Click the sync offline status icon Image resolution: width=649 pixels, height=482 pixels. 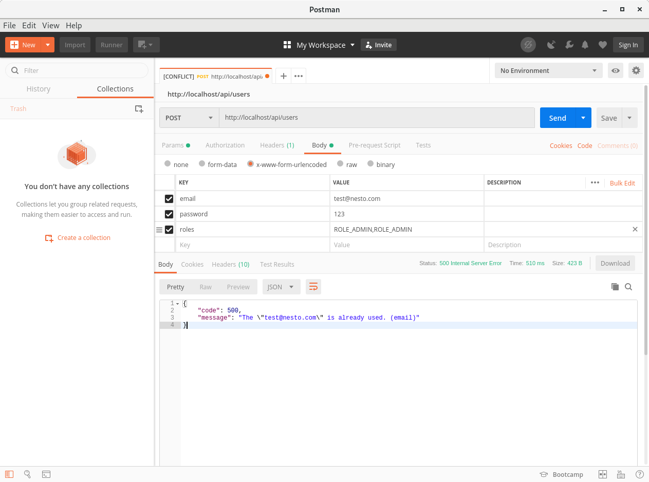tap(528, 45)
